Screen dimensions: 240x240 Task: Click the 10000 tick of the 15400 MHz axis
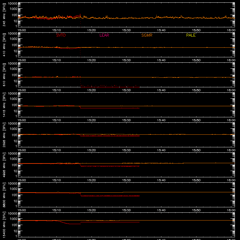(13, 214)
